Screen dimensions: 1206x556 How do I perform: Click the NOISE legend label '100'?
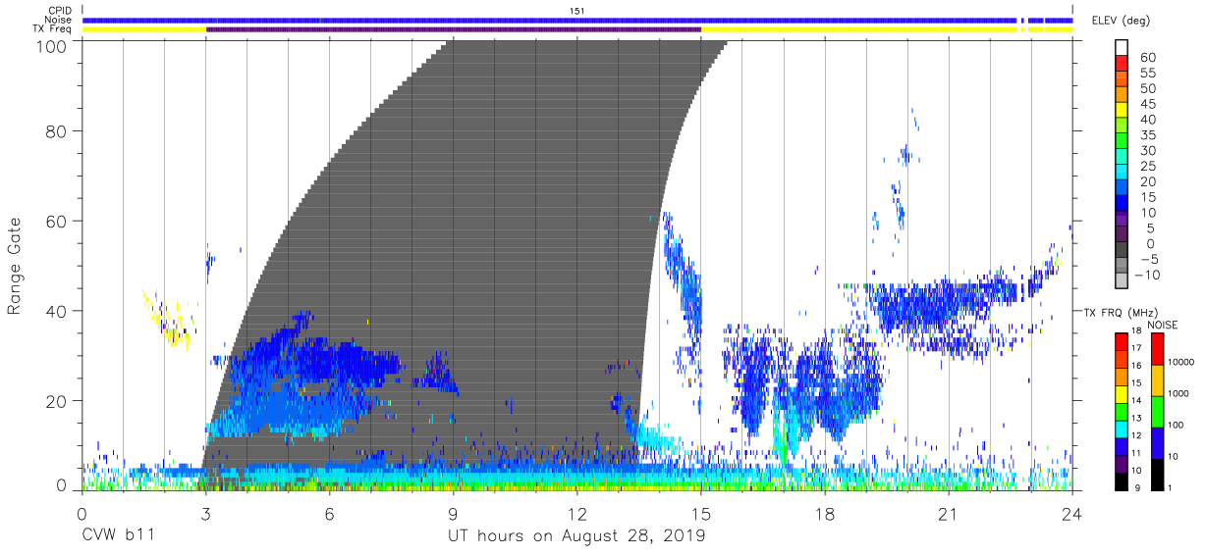tap(1176, 425)
